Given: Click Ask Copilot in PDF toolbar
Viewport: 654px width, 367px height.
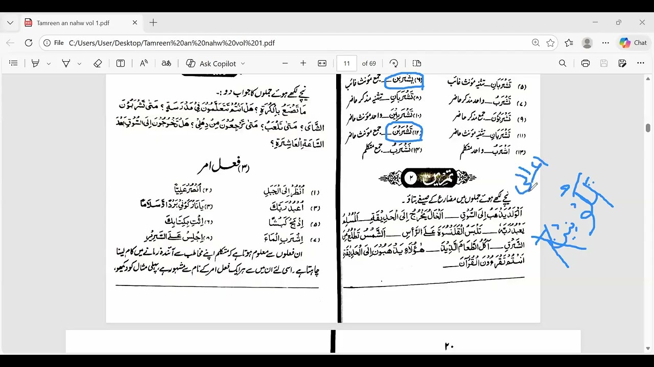Looking at the screenshot, I should pos(211,63).
